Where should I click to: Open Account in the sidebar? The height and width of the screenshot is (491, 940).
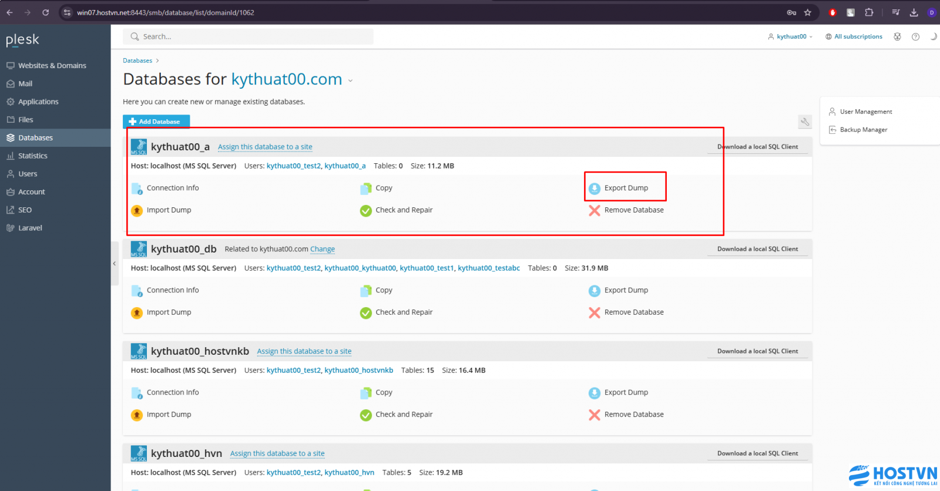pos(55,192)
